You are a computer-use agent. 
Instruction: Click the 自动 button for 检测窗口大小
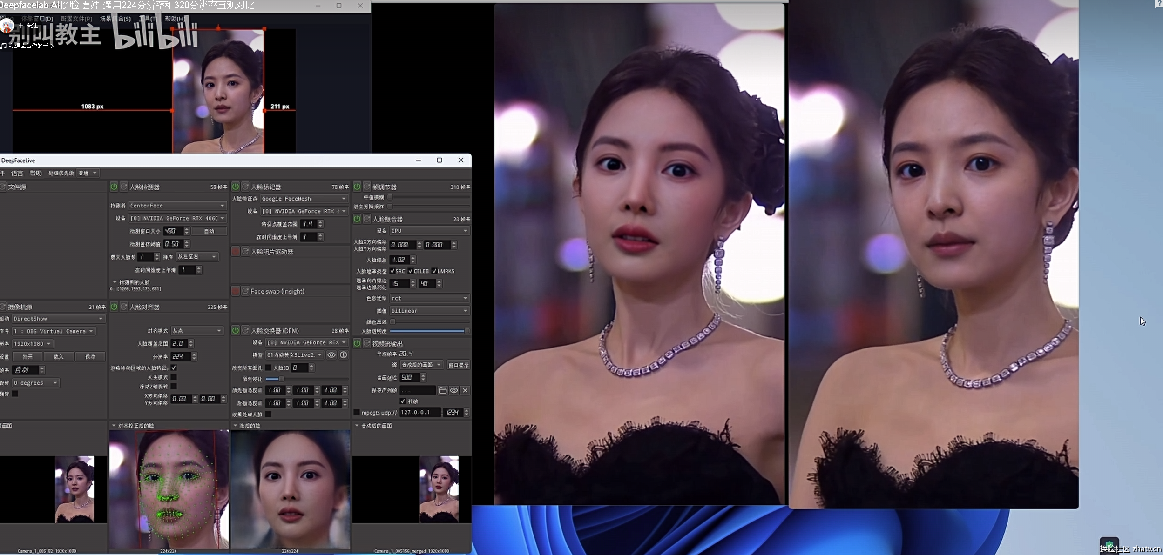pyautogui.click(x=209, y=231)
